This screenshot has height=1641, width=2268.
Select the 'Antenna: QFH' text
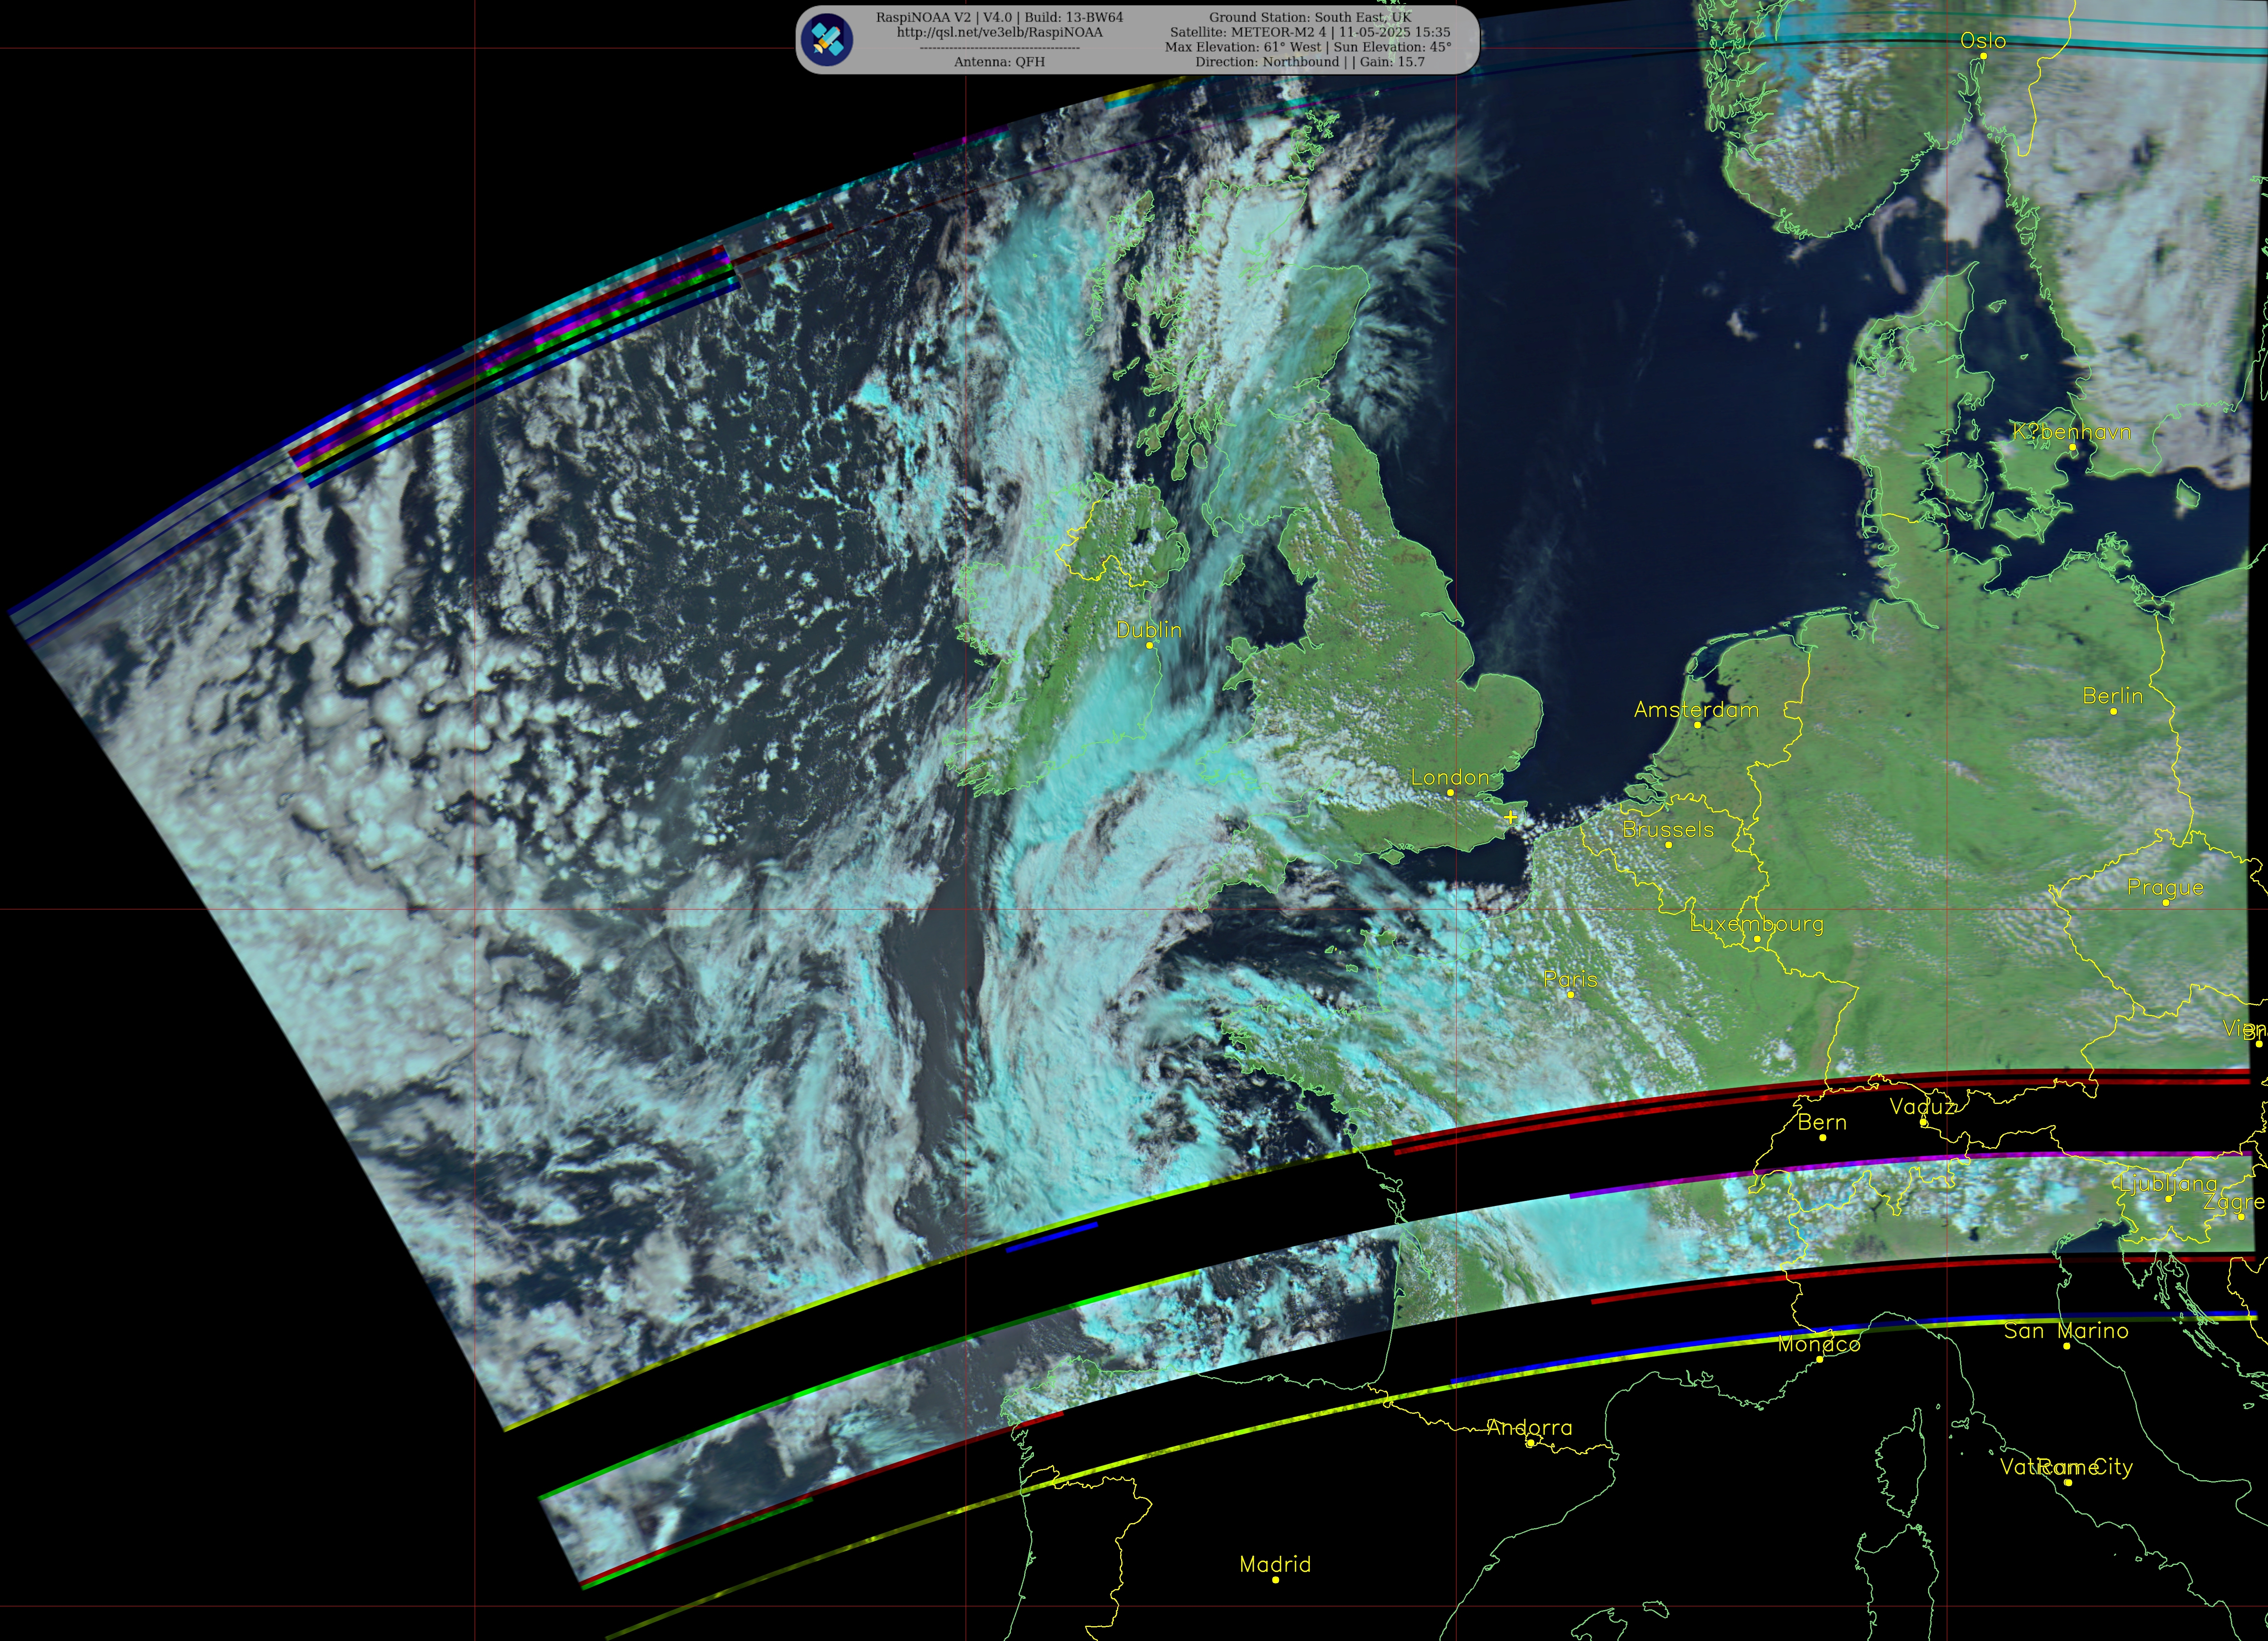pyautogui.click(x=999, y=62)
